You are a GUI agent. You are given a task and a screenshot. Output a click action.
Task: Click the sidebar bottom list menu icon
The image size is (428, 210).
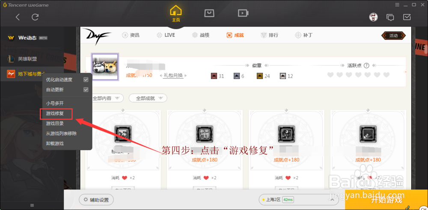pos(32,205)
